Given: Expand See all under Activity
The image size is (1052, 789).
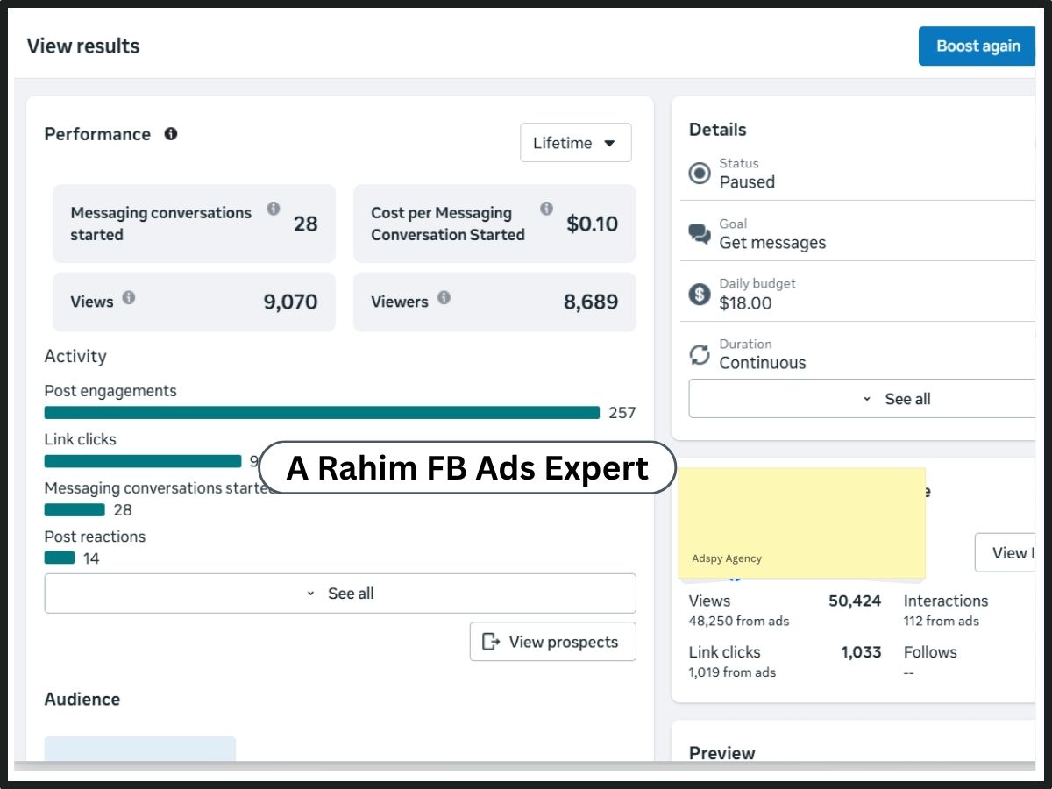Looking at the screenshot, I should pos(340,594).
